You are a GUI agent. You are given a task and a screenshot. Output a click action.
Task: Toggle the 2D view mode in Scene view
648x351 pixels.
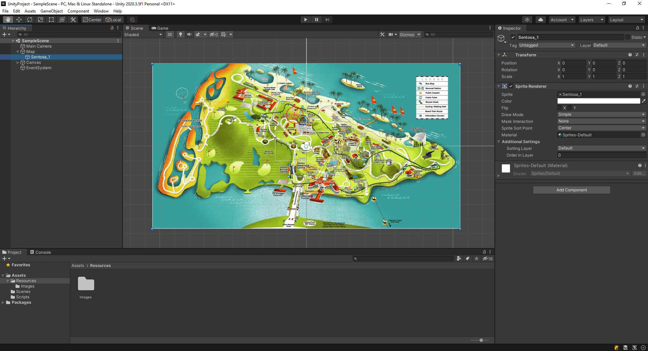(170, 34)
